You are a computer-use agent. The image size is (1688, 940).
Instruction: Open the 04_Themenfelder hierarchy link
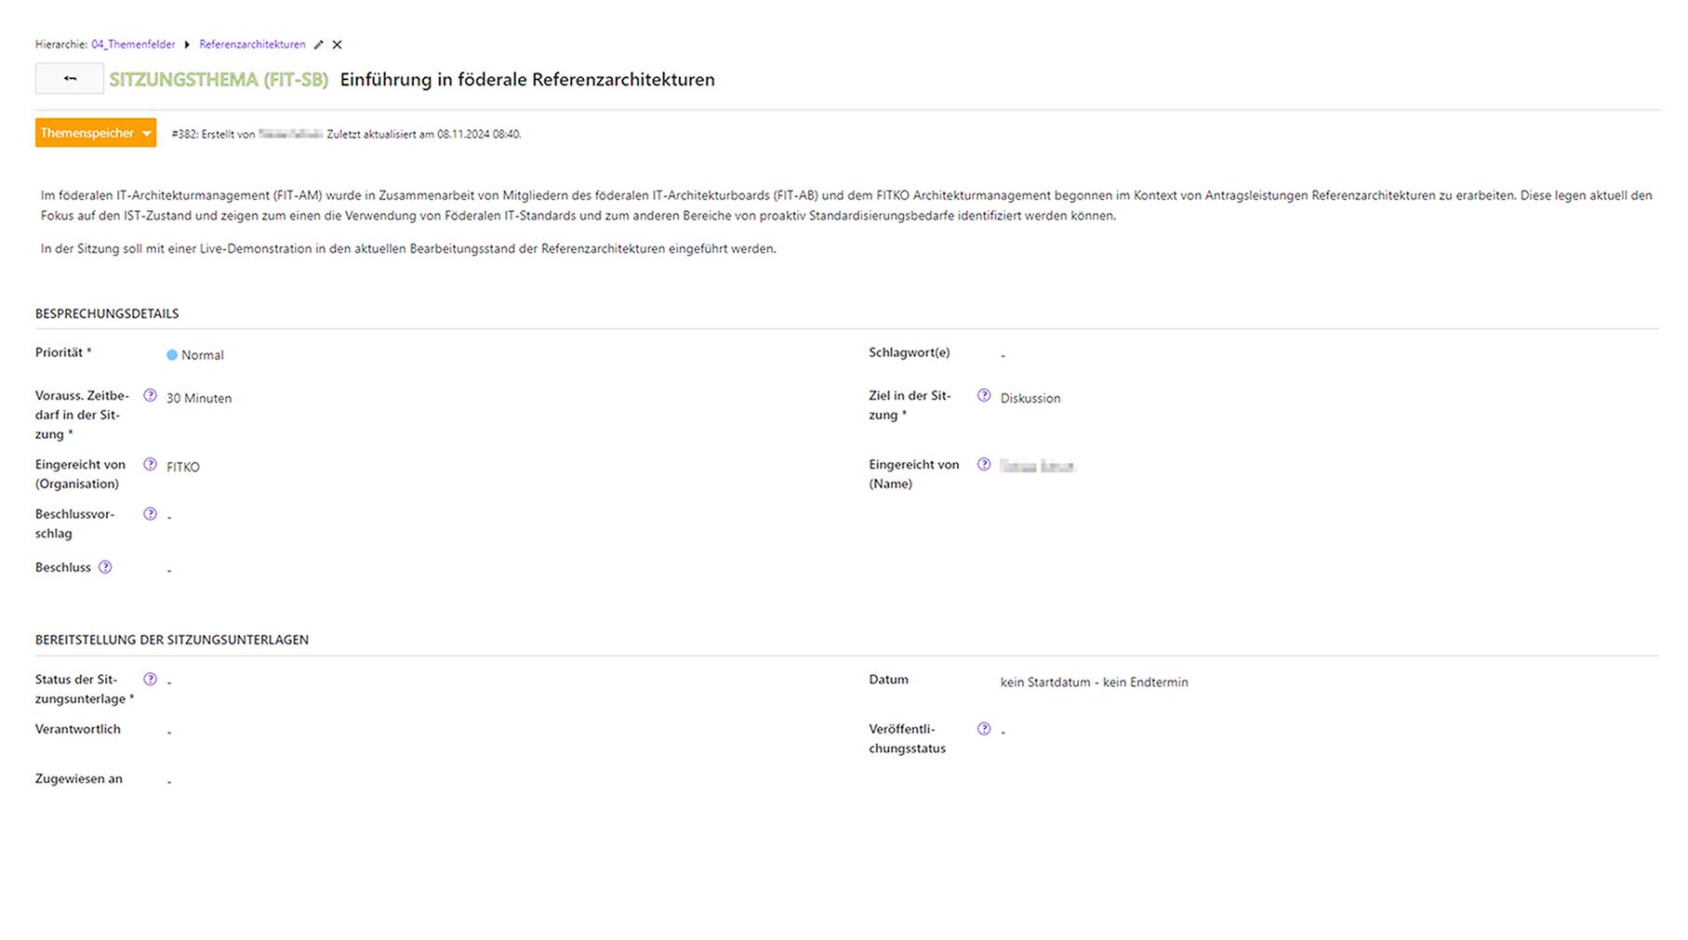(133, 45)
